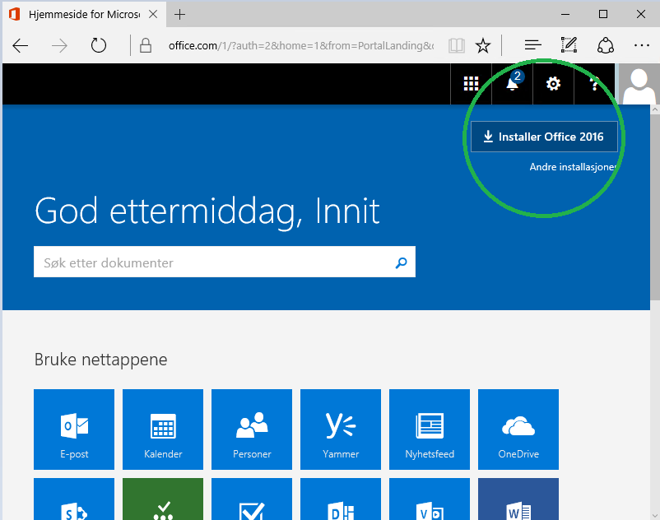Open the settings gear menu

coord(553,84)
